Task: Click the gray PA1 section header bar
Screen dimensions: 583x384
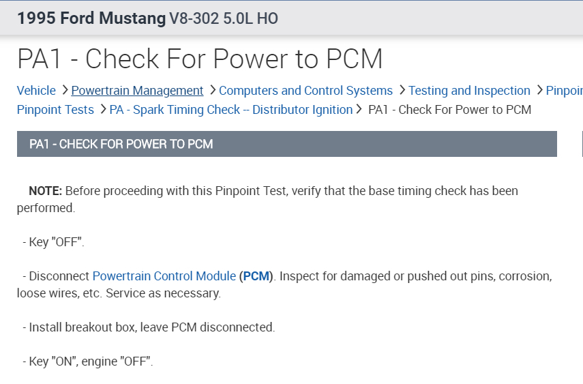Action: (x=286, y=144)
